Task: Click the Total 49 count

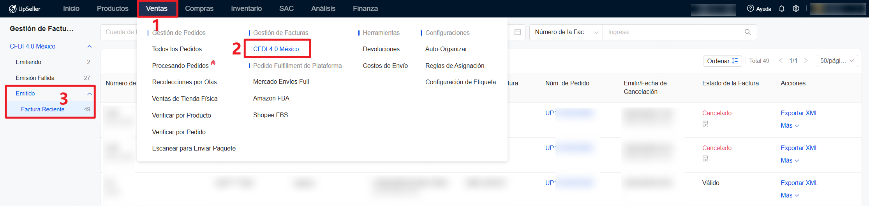Action: [759, 61]
